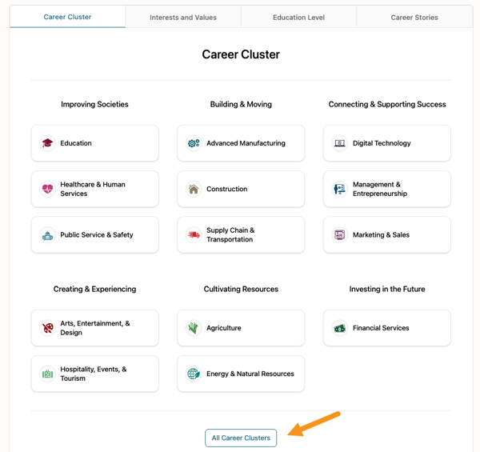
Task: Select Hospitality, Events, & Tourism label
Action: pyautogui.click(x=94, y=374)
